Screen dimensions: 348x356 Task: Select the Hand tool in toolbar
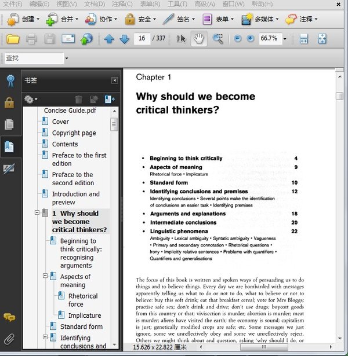199,39
